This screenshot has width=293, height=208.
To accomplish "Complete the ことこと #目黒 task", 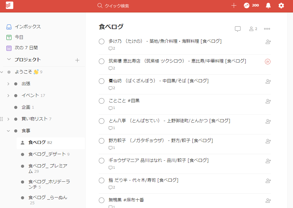I will [102, 101].
